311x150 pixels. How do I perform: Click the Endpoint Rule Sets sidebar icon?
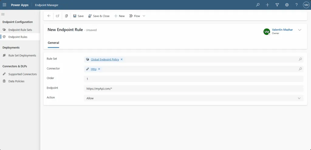tap(4, 30)
